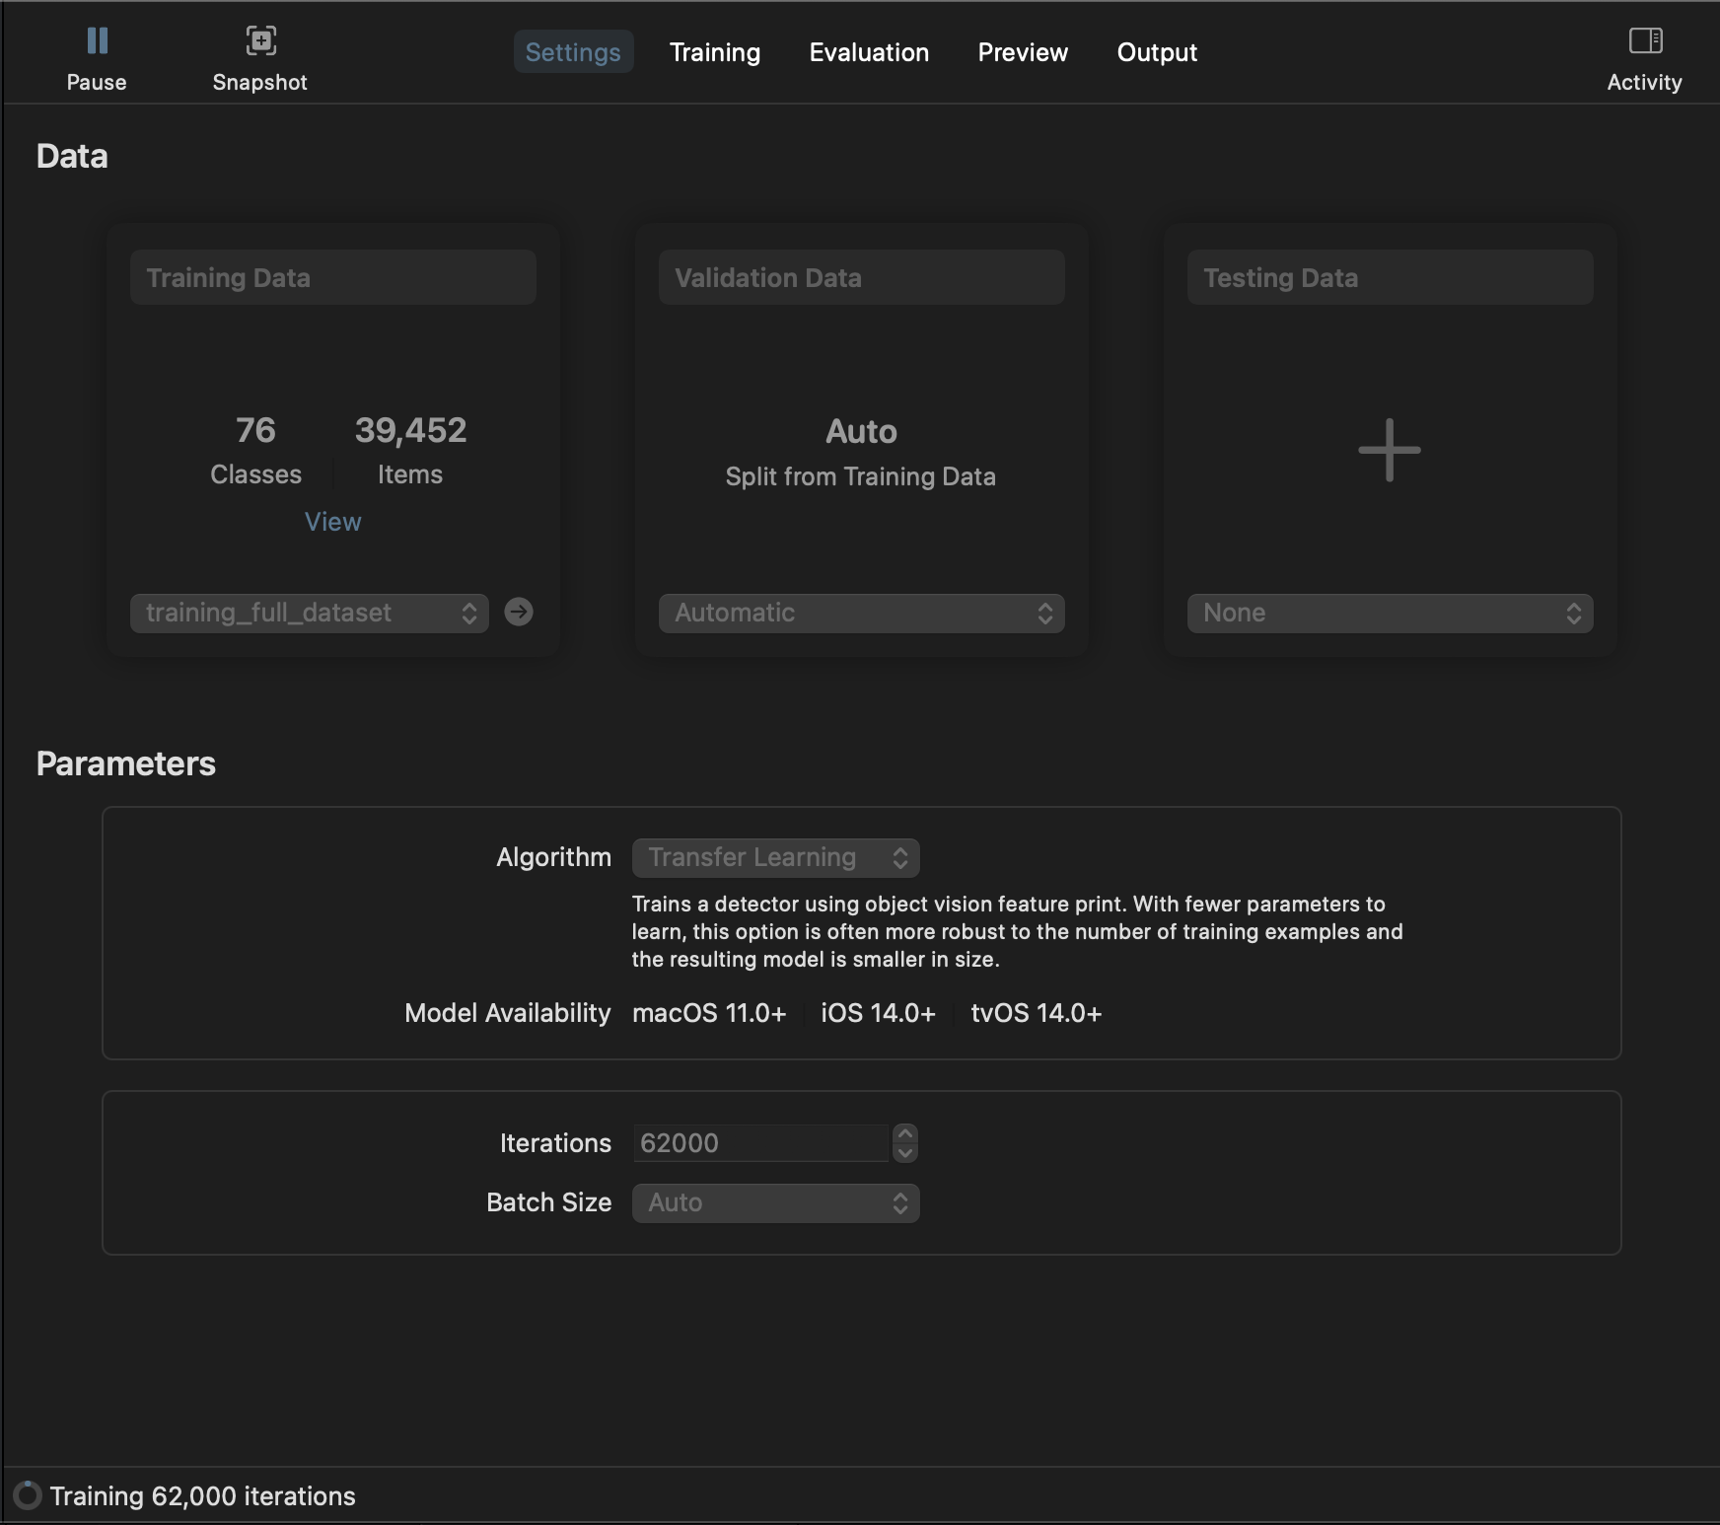Open the Batch Size Auto dropdown

coord(775,1202)
